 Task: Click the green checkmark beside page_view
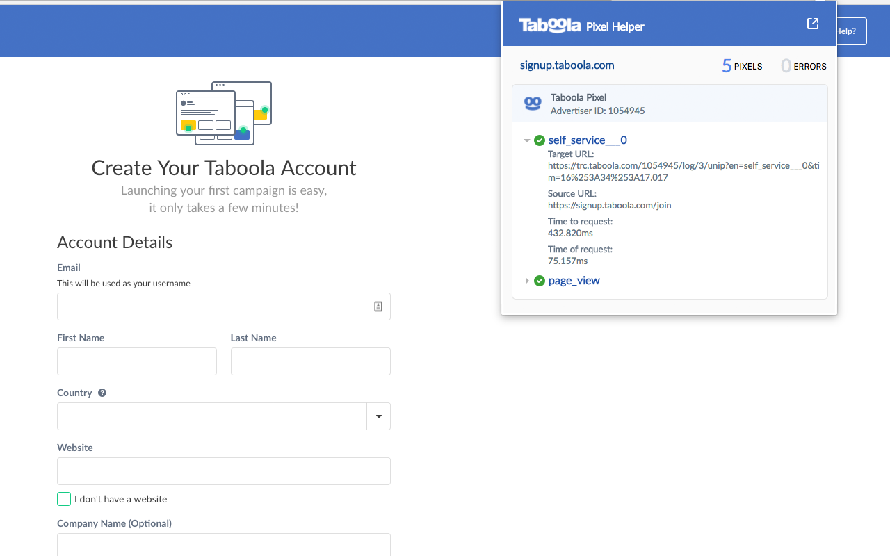coord(540,281)
